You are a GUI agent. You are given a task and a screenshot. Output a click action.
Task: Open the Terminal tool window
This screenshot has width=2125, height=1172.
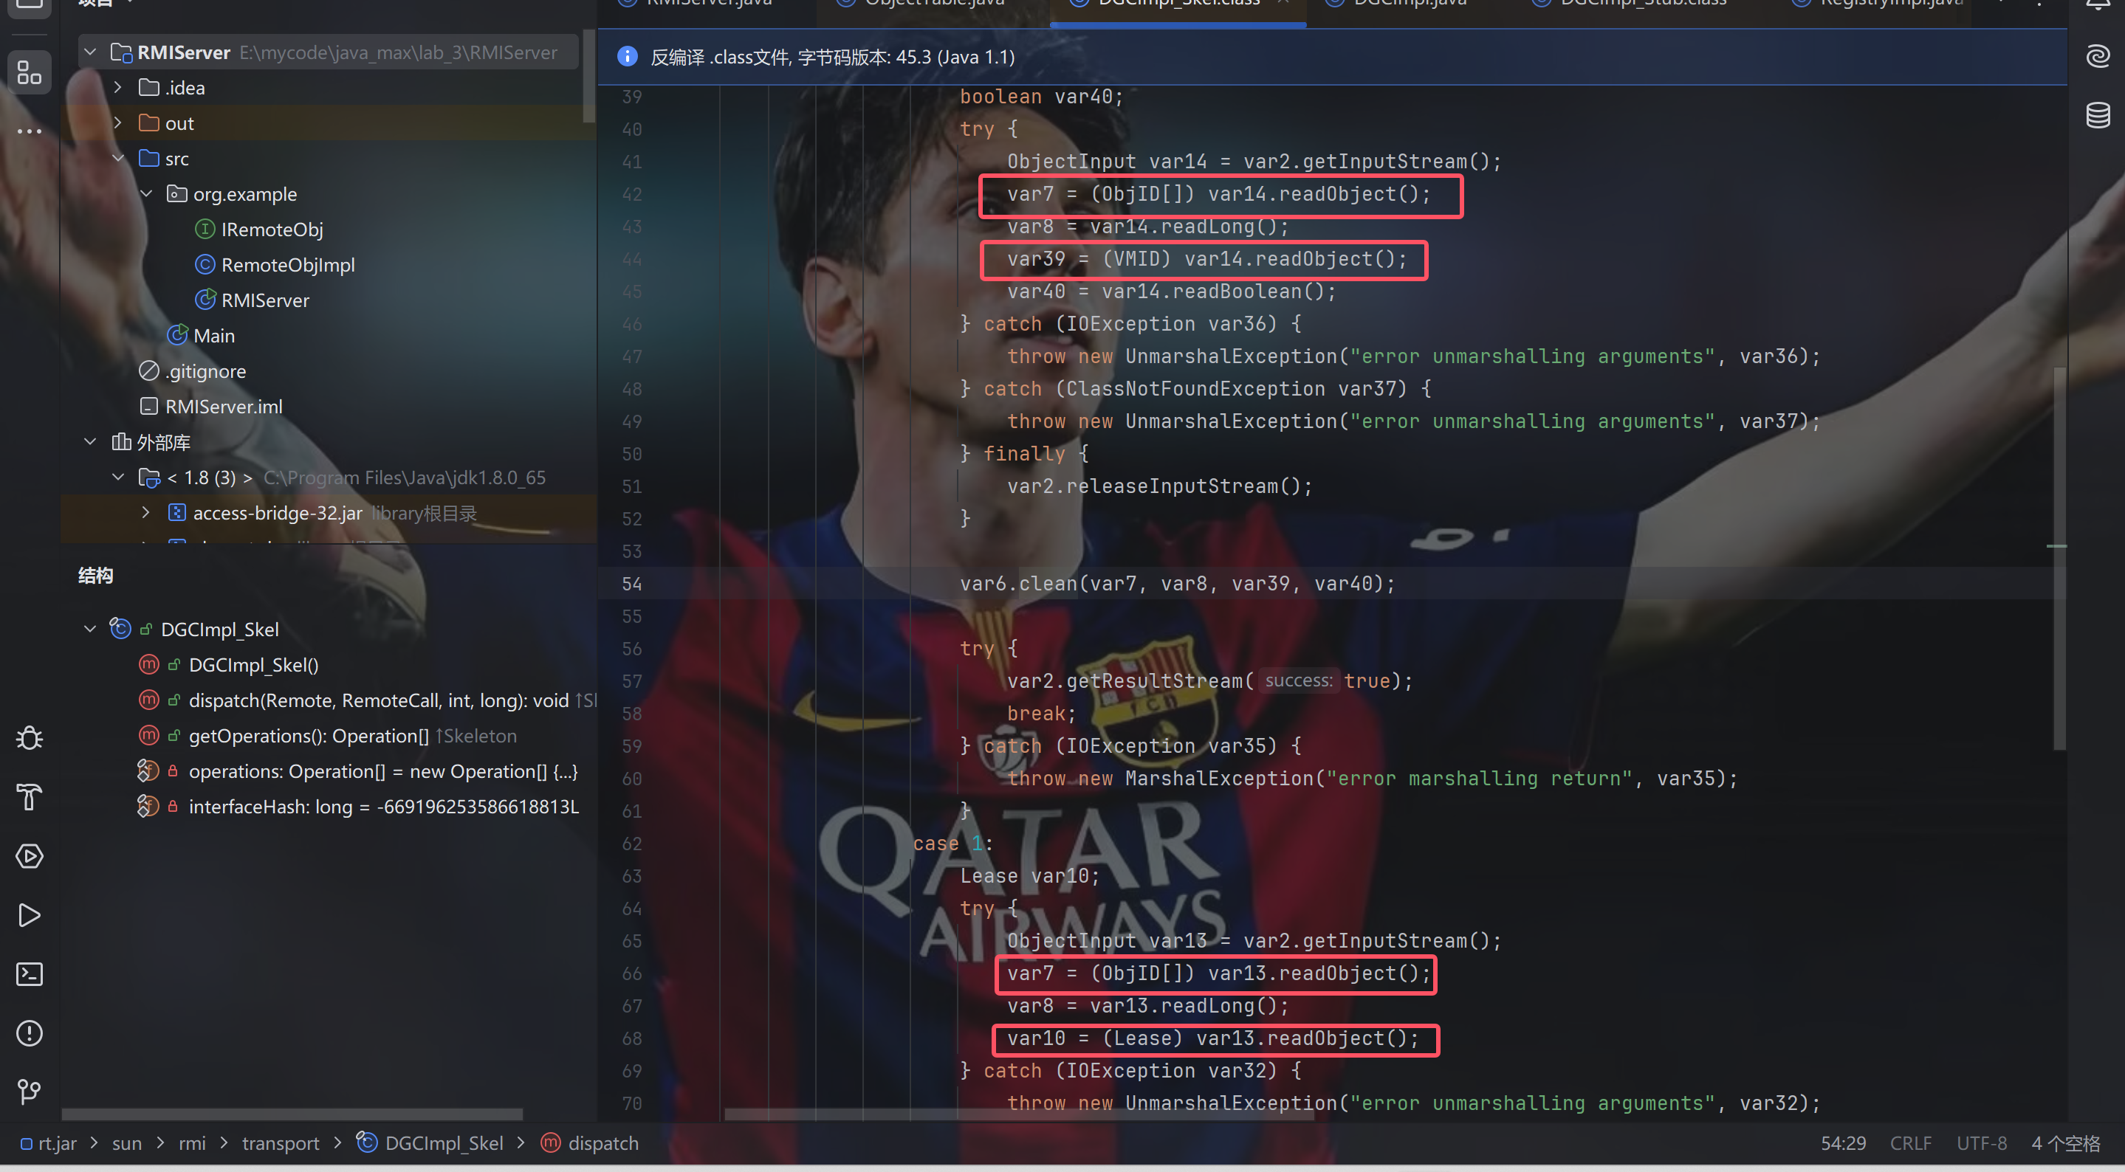[x=30, y=974]
